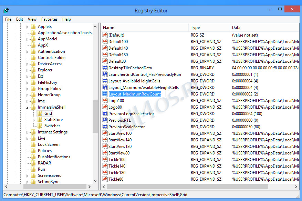302x201 pixels.
Task: Expand the Explorer tree node
Action: click(27, 70)
